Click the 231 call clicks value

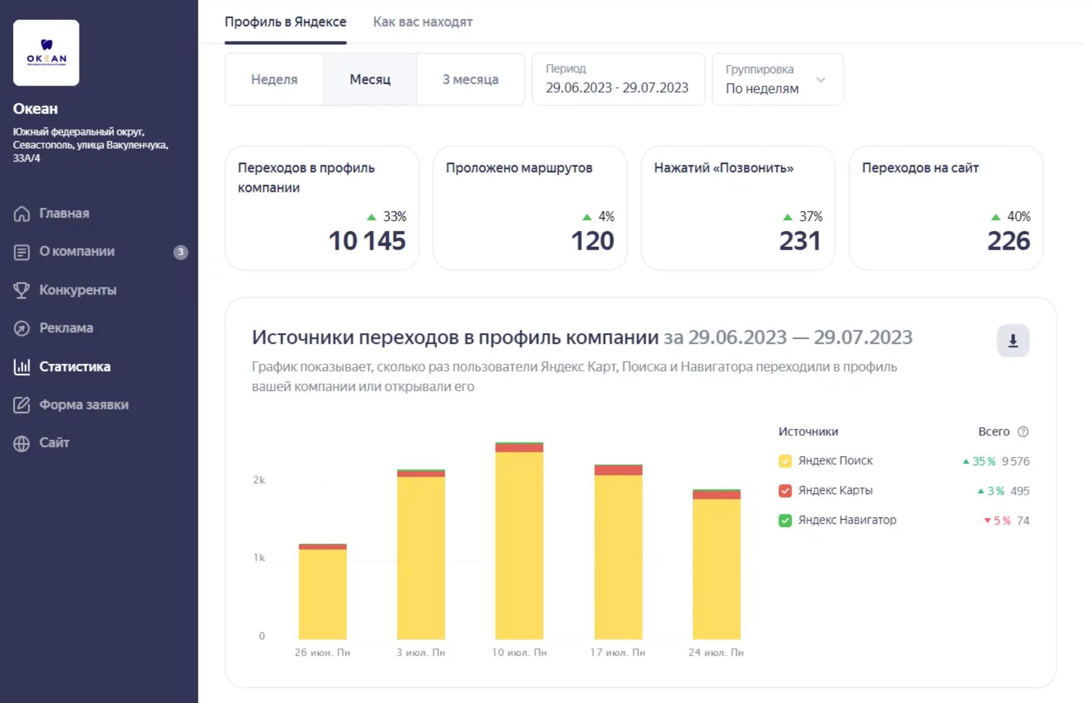coord(800,241)
